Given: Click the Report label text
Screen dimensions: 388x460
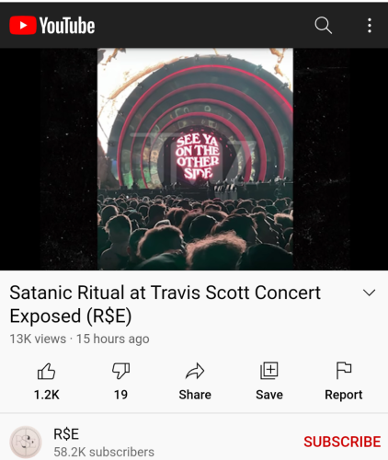Looking at the screenshot, I should pos(344,395).
